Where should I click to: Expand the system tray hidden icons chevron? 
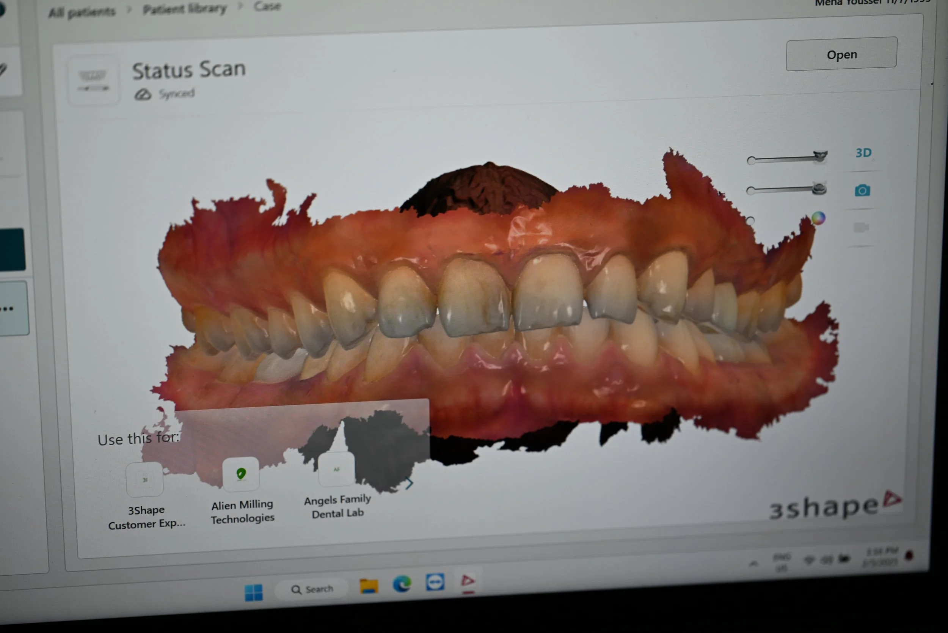753,564
